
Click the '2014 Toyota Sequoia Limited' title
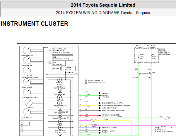pos(103,5)
